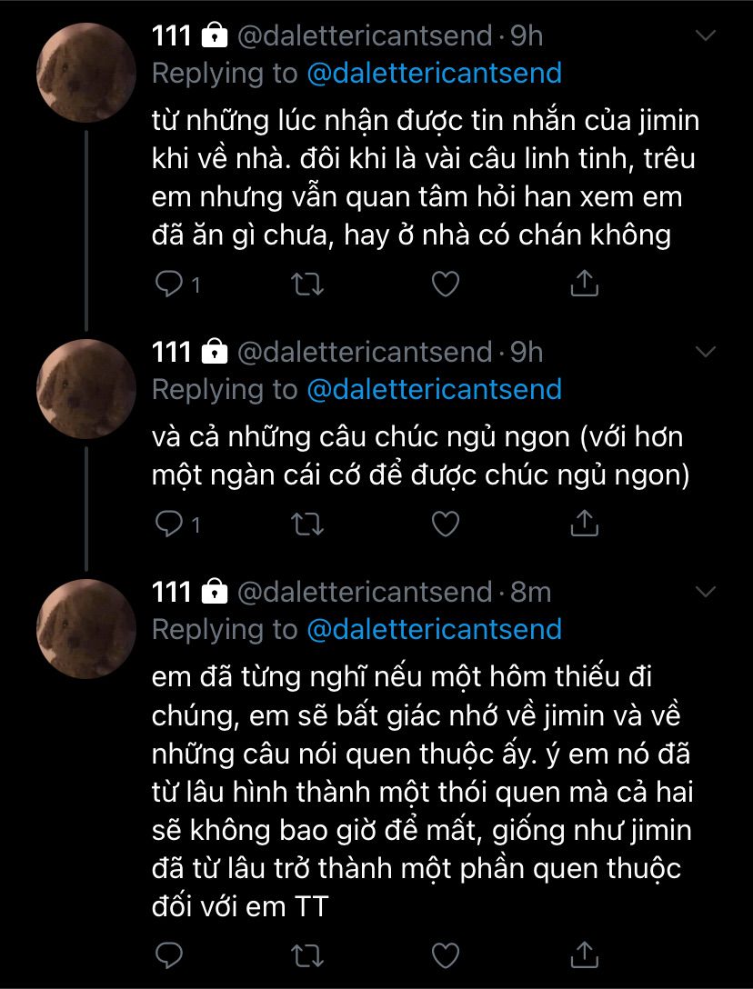
Task: Like the 'chúc ngủ ngon' tweet
Action: (444, 523)
